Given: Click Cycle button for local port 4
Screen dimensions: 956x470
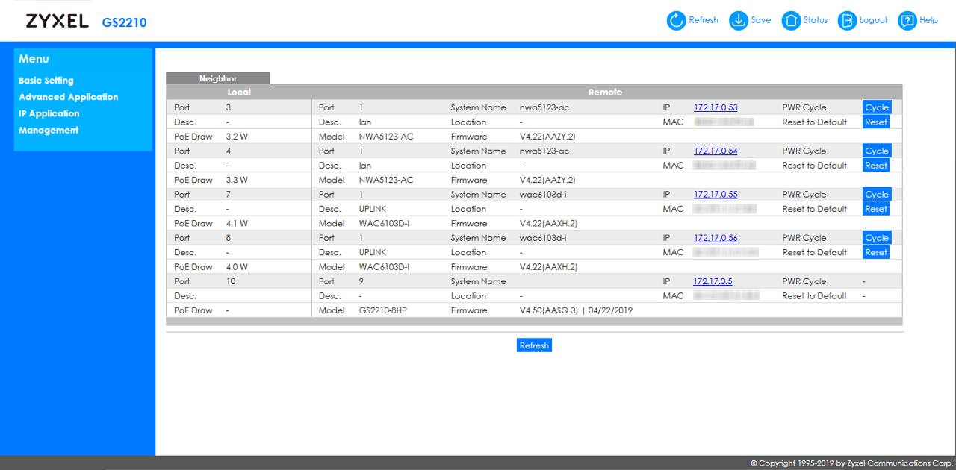Looking at the screenshot, I should pyautogui.click(x=877, y=151).
